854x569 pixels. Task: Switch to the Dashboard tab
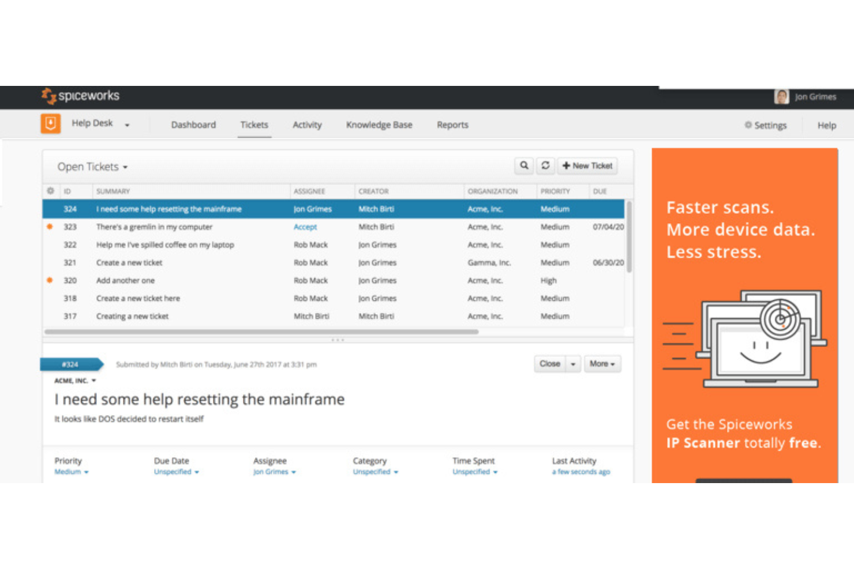193,125
